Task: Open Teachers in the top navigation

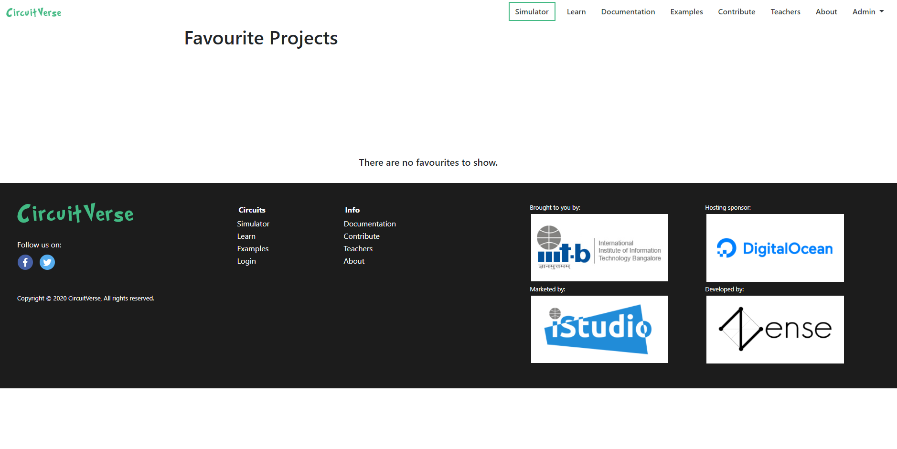Action: coord(785,12)
